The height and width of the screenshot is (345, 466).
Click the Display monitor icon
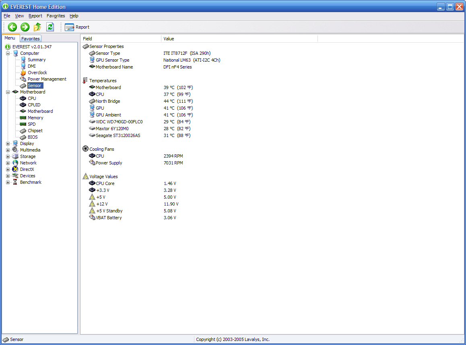pyautogui.click(x=15, y=143)
